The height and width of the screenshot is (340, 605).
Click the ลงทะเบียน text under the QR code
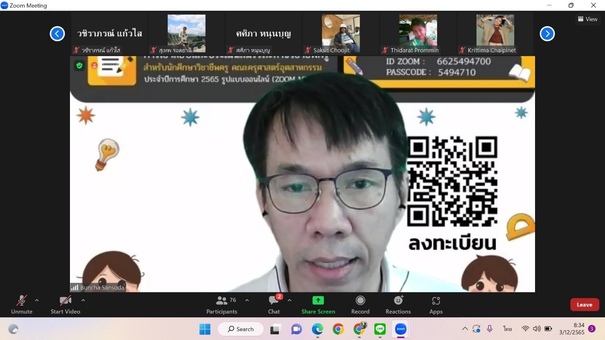[x=452, y=242]
